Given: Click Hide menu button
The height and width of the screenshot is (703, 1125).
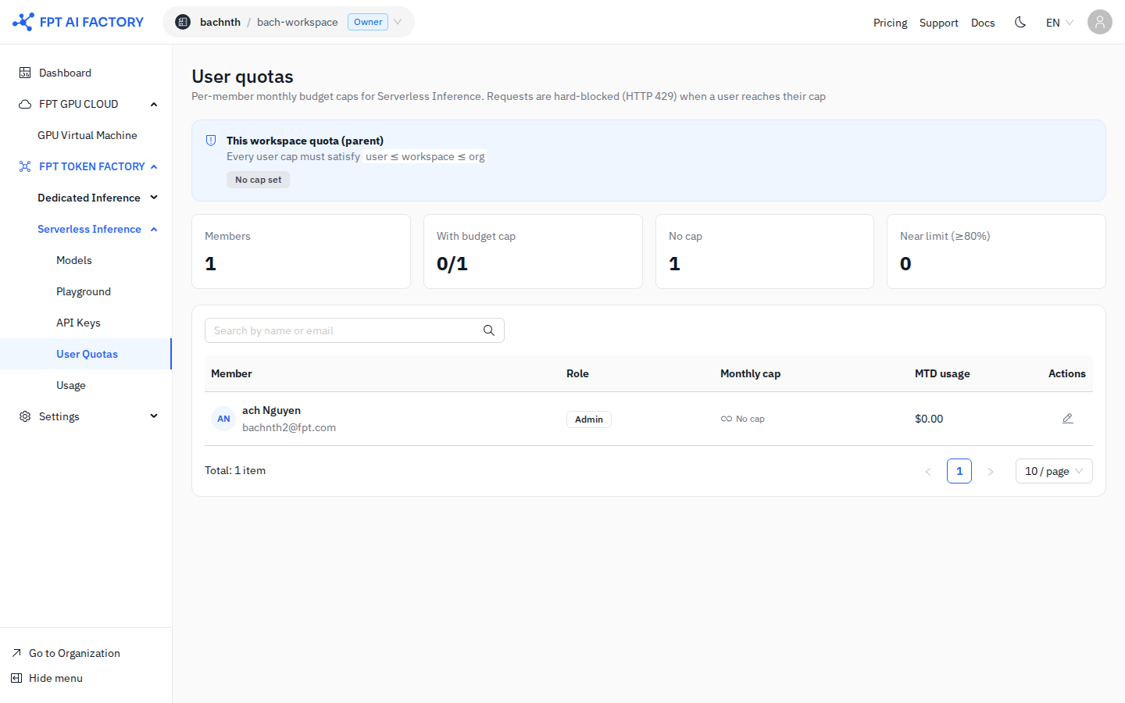Looking at the screenshot, I should [55, 678].
